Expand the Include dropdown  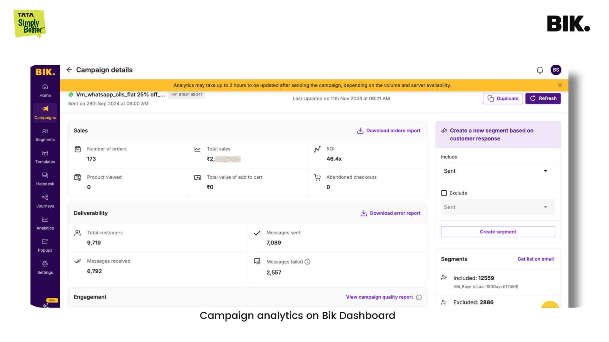point(498,170)
